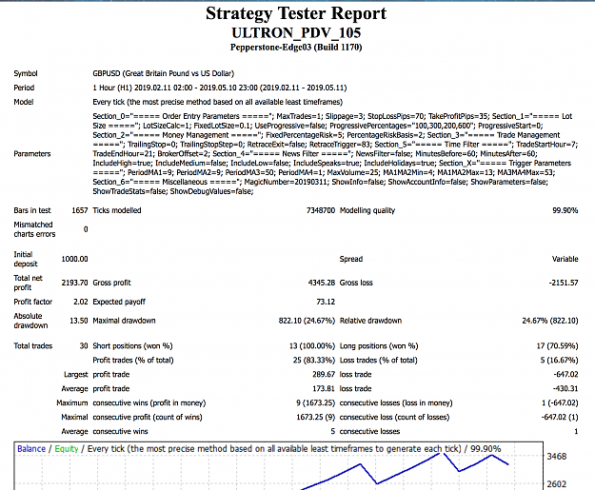Click the Strategy Tester Report heading
595x490 pixels.
(x=296, y=13)
